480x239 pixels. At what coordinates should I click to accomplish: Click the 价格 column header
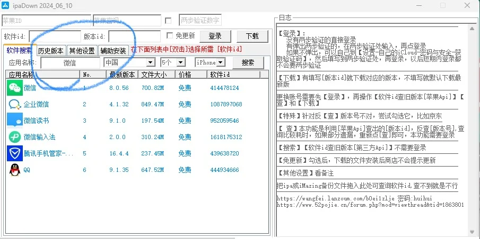click(191, 75)
